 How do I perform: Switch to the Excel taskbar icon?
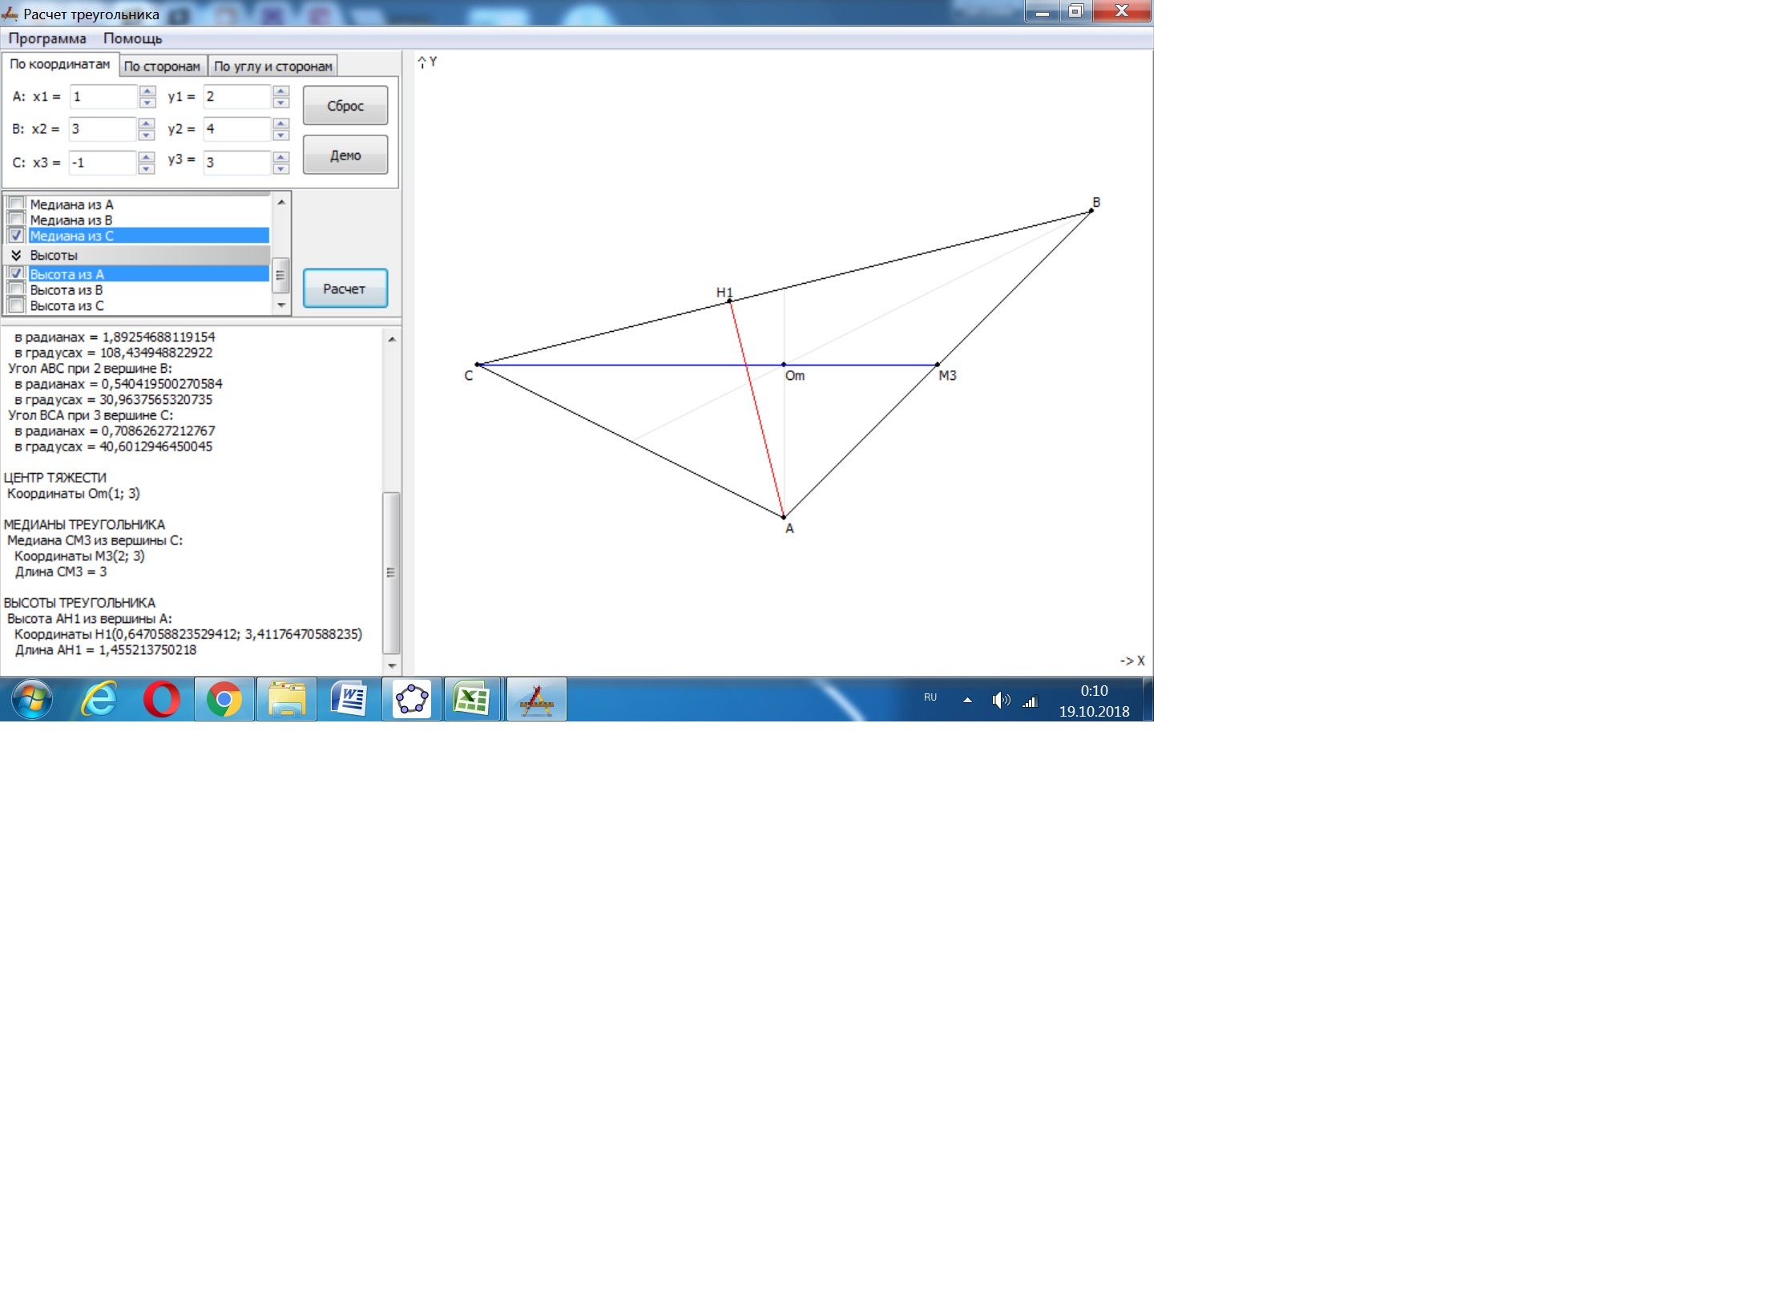(x=473, y=700)
